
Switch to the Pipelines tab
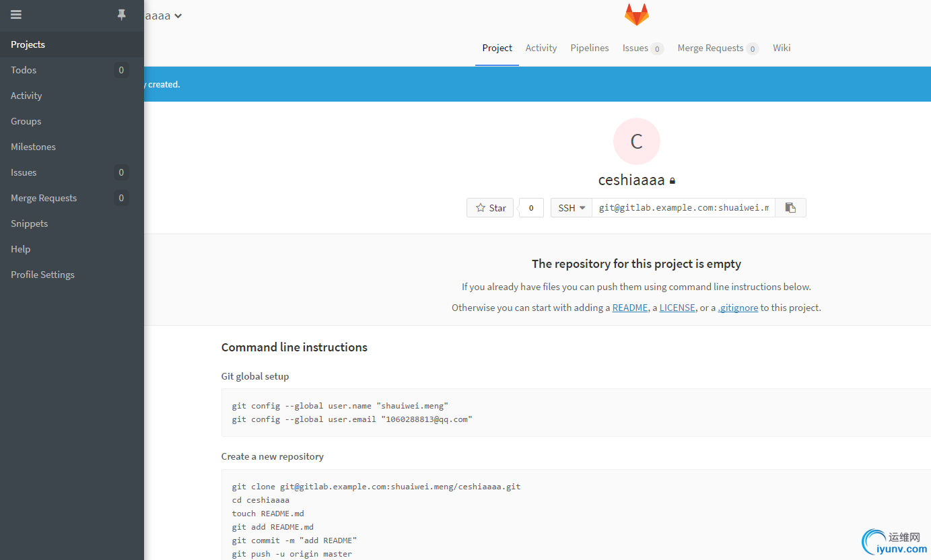(589, 48)
